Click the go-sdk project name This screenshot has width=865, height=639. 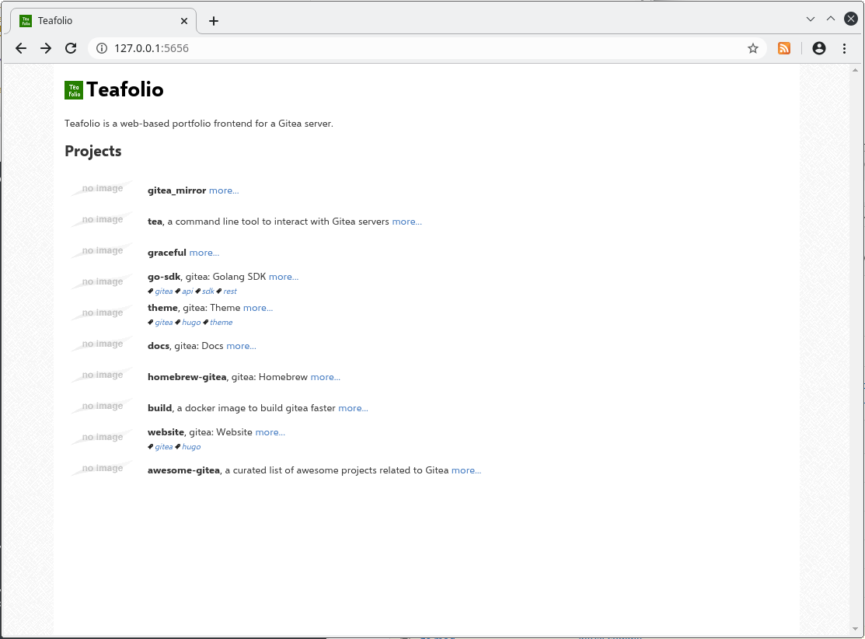coord(164,277)
